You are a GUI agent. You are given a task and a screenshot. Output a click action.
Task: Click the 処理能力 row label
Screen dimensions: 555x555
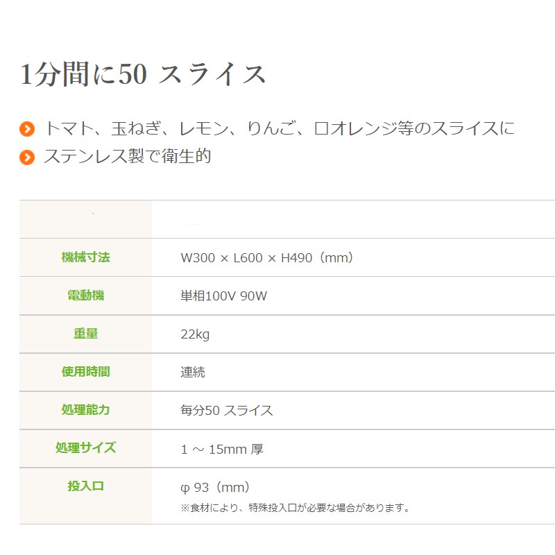tap(85, 410)
